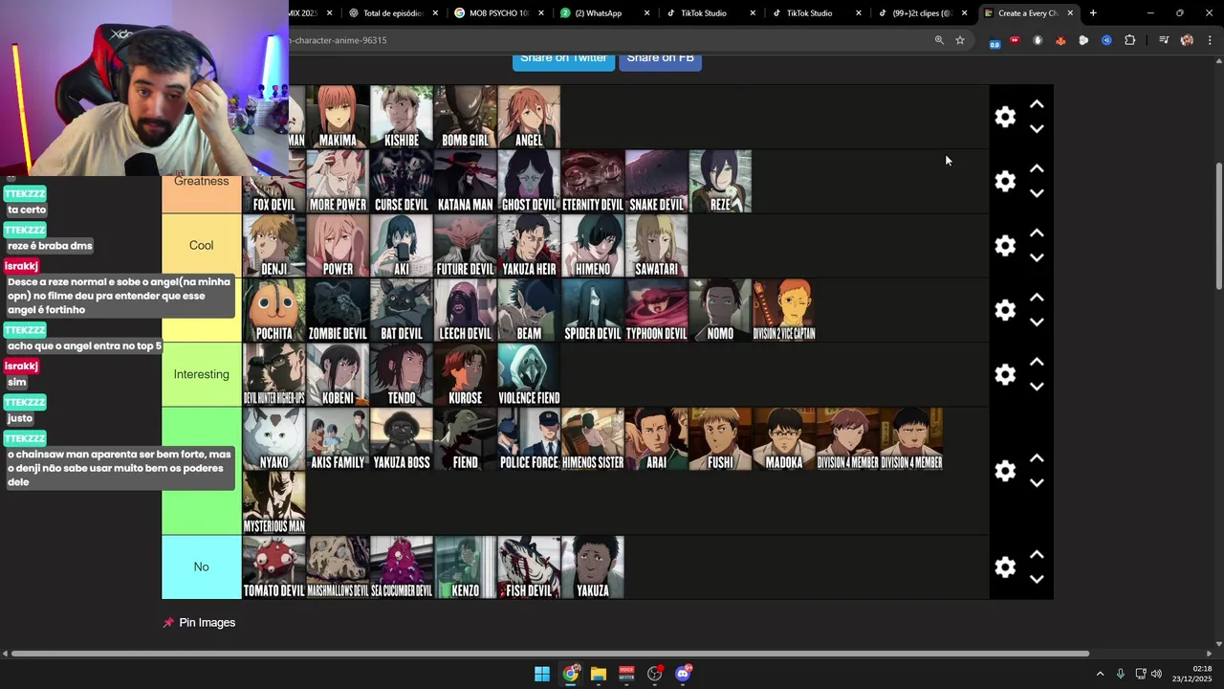Open the media control icon in Chrome toolbar
The image size is (1224, 689).
coord(1164,40)
